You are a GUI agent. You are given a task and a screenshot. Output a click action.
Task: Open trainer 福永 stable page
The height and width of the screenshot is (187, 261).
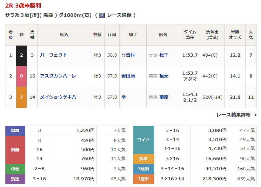pos(164,76)
